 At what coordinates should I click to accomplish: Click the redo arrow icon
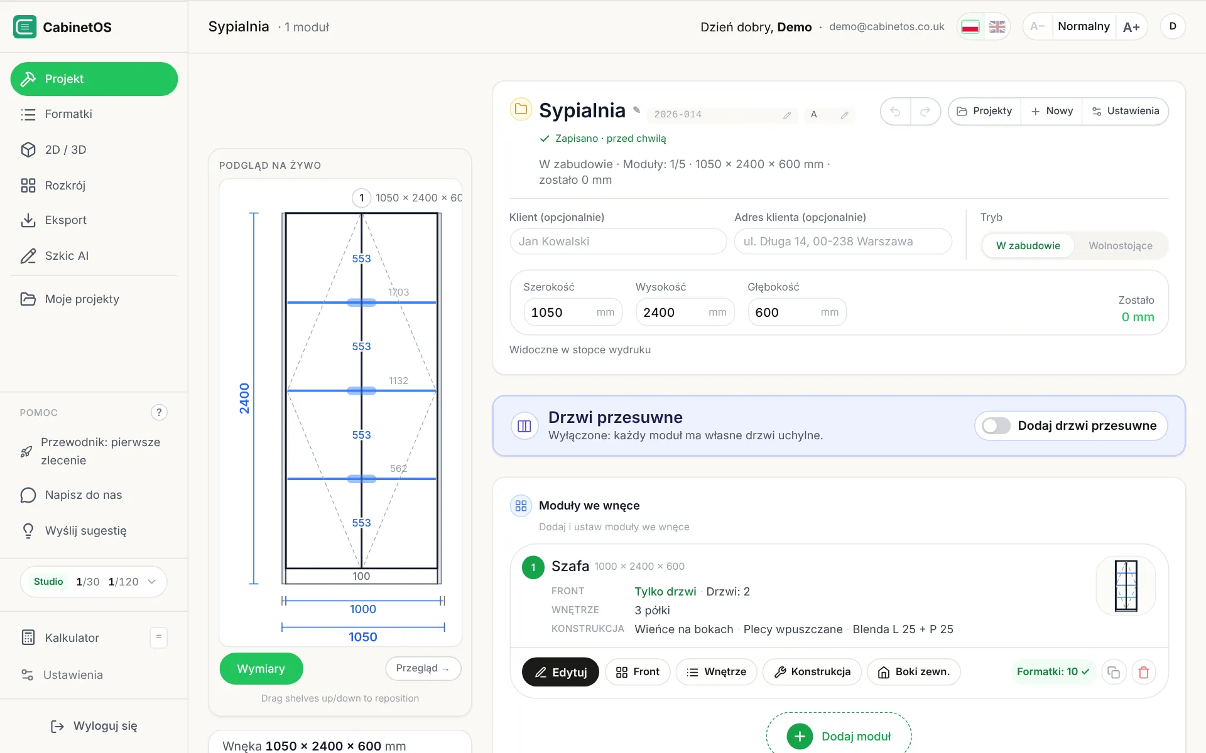coord(925,112)
